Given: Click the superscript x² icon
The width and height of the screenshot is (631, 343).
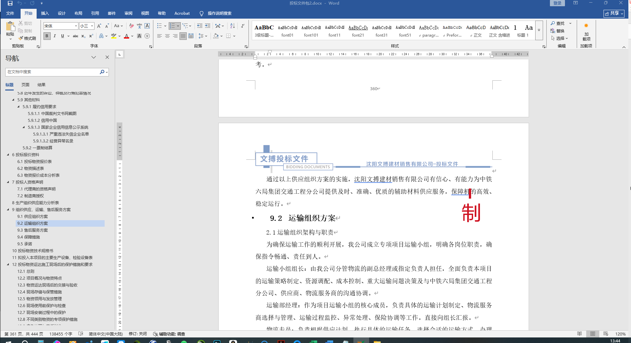Looking at the screenshot, I should (91, 36).
